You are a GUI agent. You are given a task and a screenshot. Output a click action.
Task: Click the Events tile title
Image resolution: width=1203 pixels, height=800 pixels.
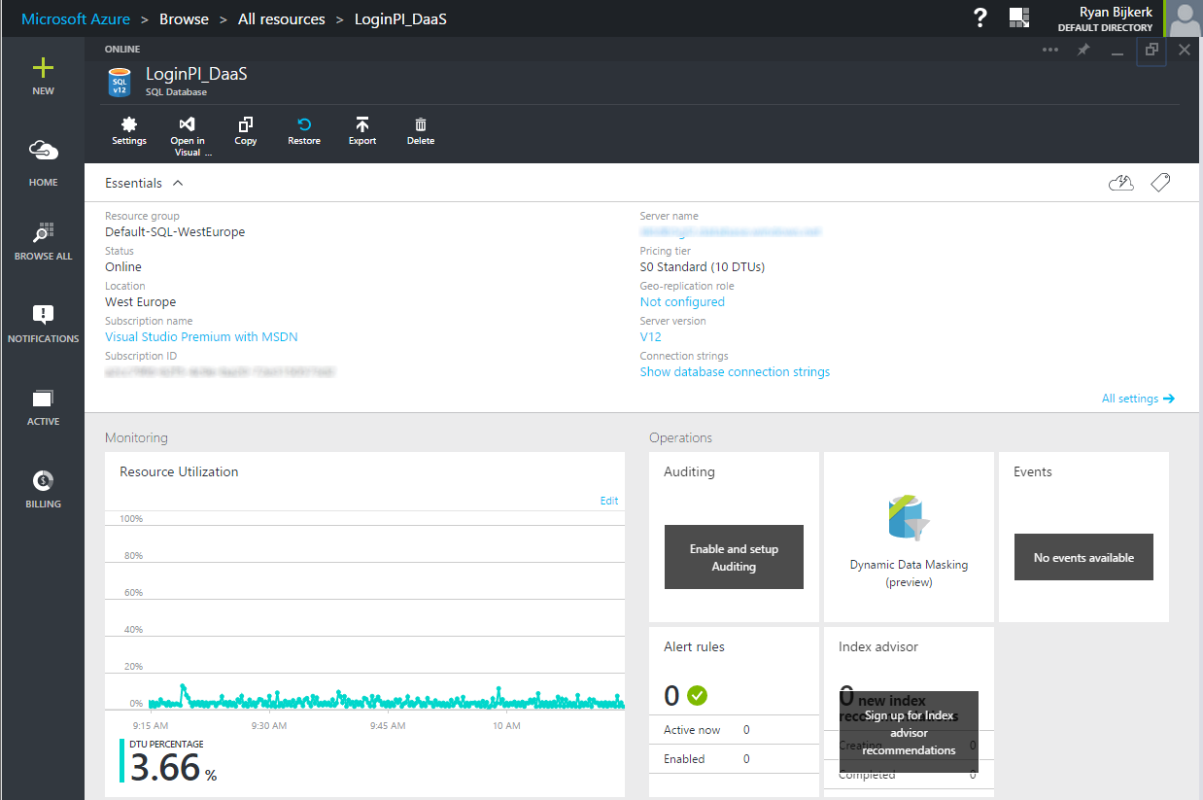(1033, 471)
